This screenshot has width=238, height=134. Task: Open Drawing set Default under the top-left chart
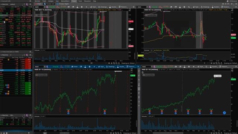(x=128, y=63)
